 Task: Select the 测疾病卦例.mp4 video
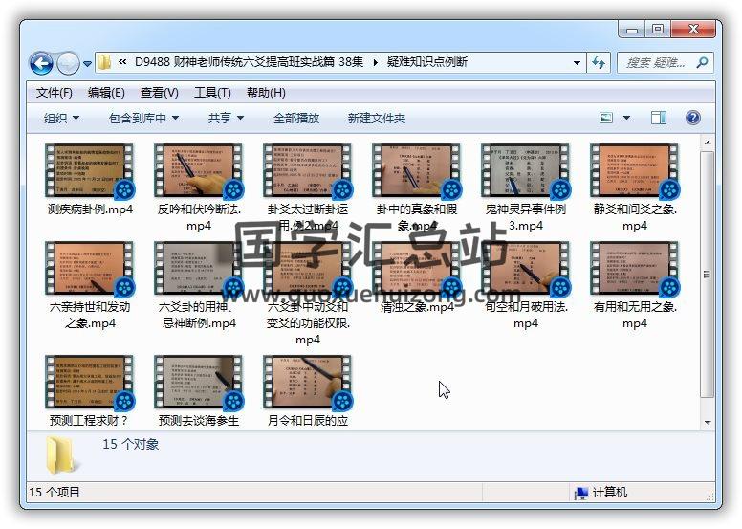tap(90, 171)
